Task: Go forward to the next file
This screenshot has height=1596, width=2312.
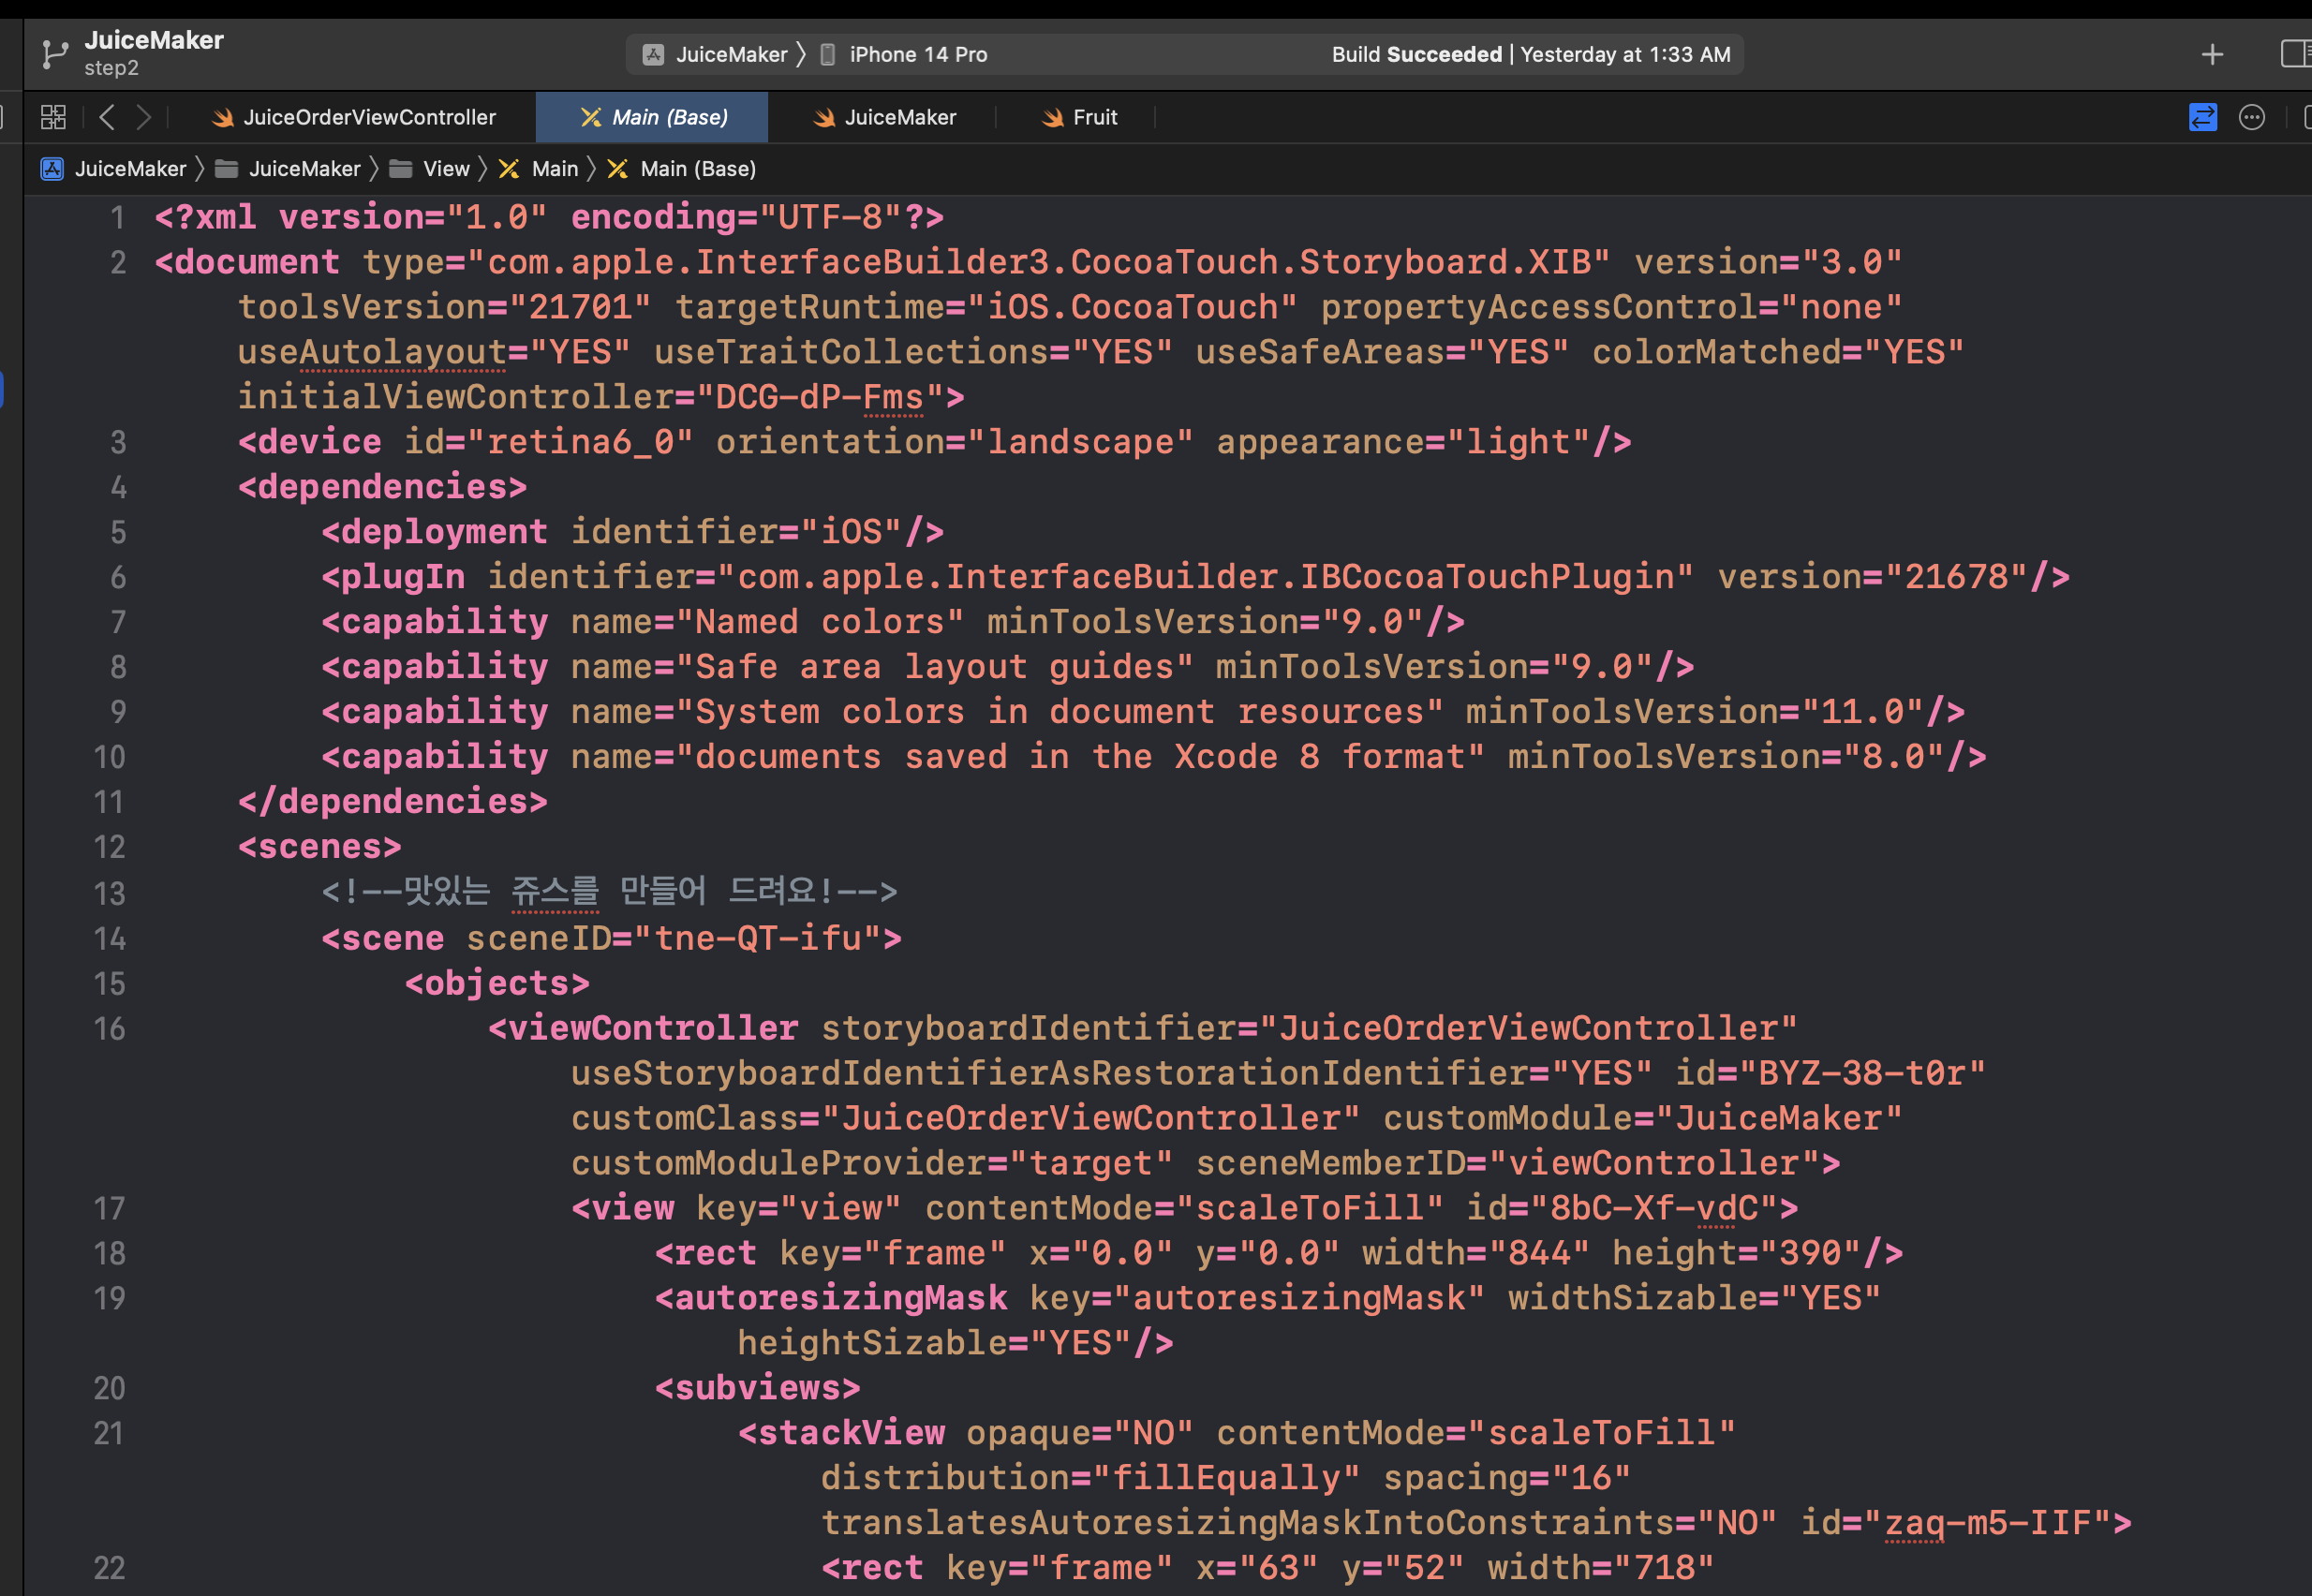Action: coord(144,117)
